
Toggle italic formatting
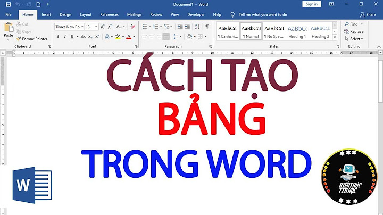pyautogui.click(x=65, y=37)
